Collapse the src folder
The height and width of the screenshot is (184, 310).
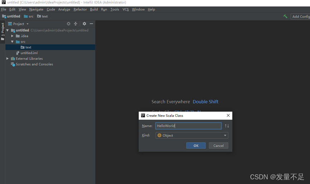[x=12, y=42]
